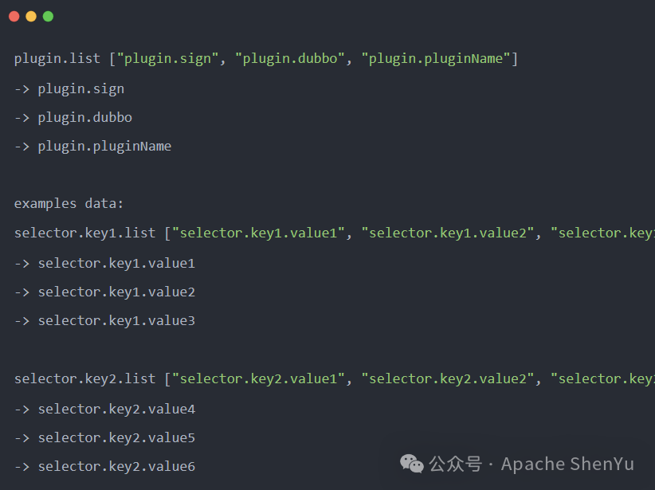Viewport: 655px width, 490px height.
Task: Click the WeChat logo in the watermark
Action: tap(411, 464)
